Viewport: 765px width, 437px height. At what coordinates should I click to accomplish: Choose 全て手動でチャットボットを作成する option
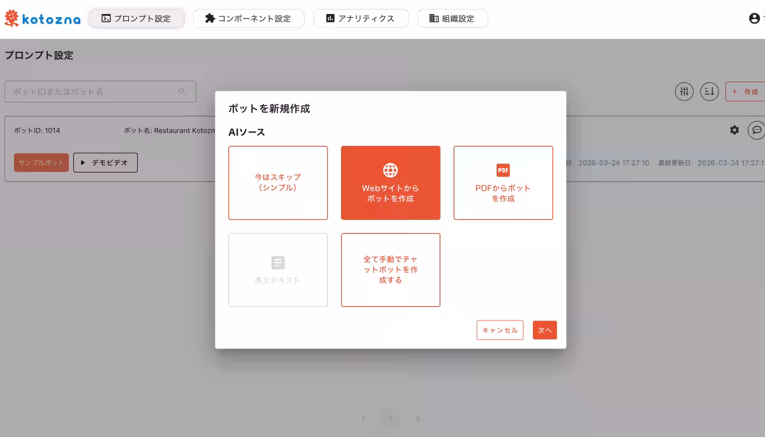pos(390,269)
